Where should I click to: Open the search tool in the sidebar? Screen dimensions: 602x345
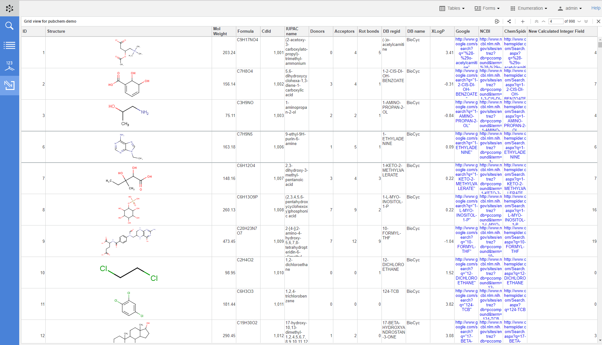pyautogui.click(x=9, y=26)
